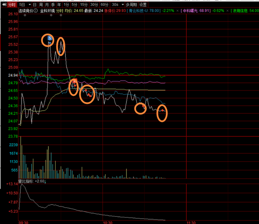Open the 多周期 multi-period view
Screen dimensions: 259x224
coord(131,5)
